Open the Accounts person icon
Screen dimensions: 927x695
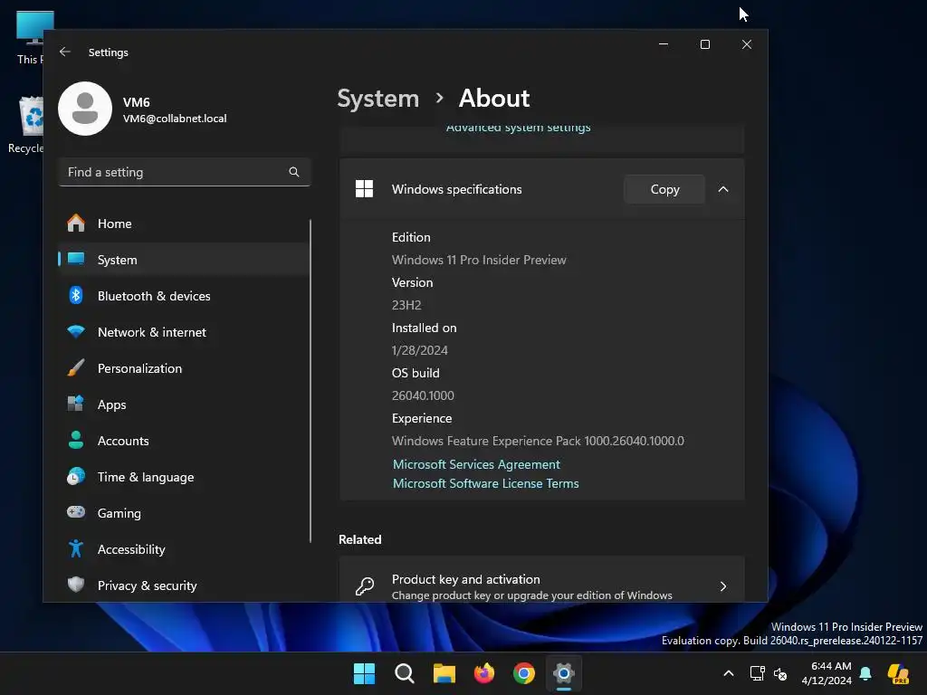point(76,441)
